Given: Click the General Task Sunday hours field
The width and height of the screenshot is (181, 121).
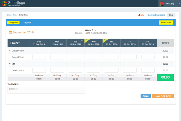Looking at the screenshot, I should pyautogui.click(x=39, y=57).
